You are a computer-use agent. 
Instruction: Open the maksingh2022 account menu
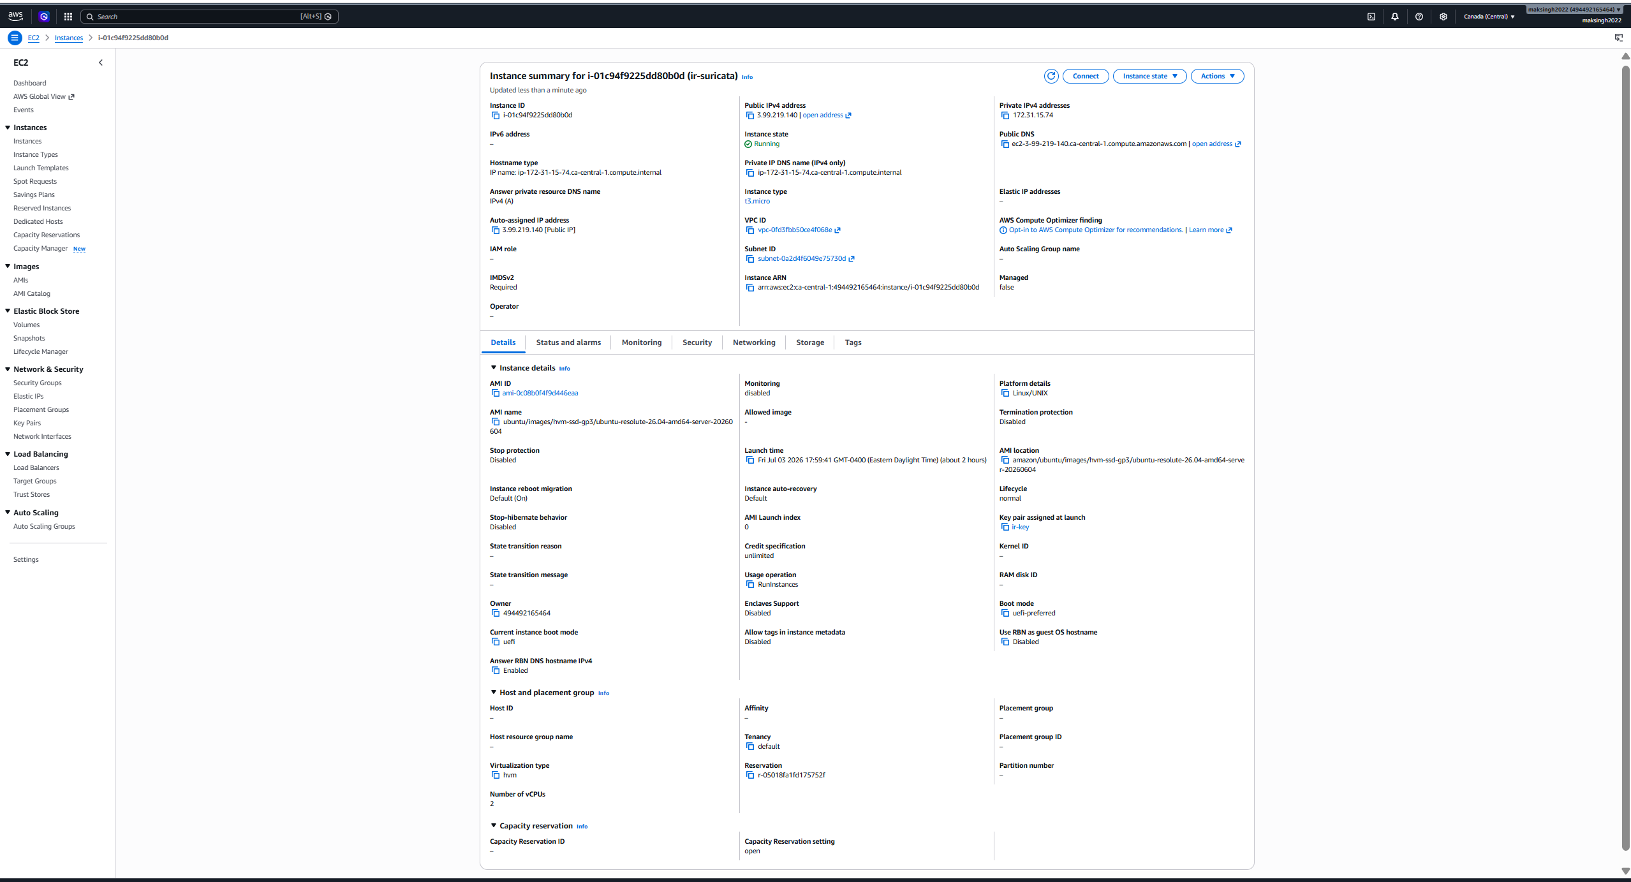click(x=1574, y=10)
